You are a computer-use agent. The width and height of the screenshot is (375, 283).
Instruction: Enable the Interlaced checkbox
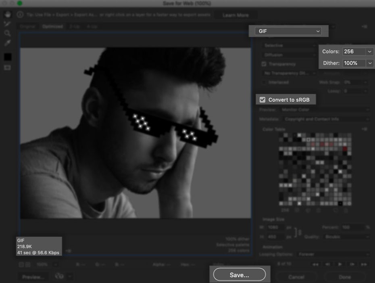(264, 82)
